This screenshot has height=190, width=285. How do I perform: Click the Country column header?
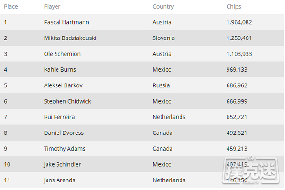pos(163,7)
